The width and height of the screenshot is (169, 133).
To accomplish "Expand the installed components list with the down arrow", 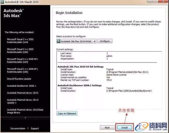I will tap(25, 118).
